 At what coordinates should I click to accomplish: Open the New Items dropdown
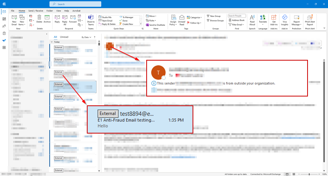(22, 20)
